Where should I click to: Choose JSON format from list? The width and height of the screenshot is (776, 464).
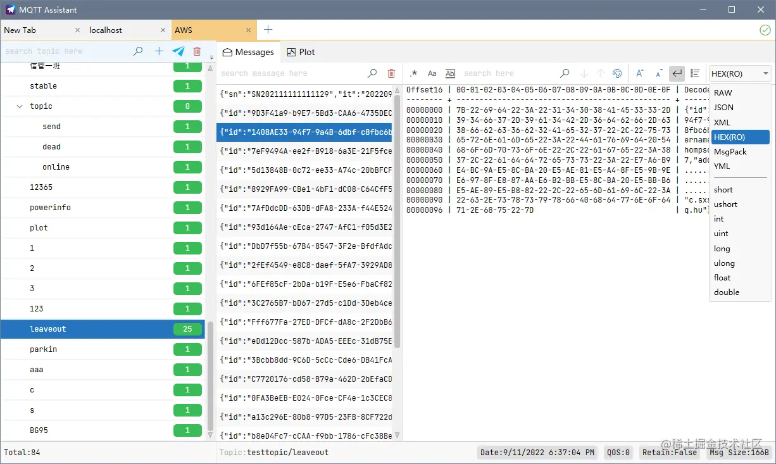click(x=740, y=108)
